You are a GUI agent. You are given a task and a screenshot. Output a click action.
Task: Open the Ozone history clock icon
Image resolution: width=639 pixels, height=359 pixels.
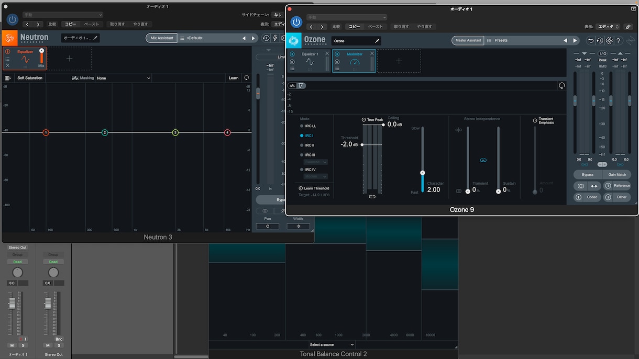[x=600, y=40]
